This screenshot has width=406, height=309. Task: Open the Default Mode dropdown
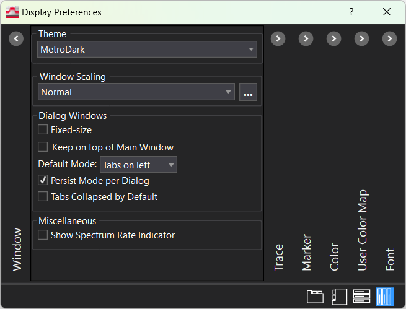point(138,165)
